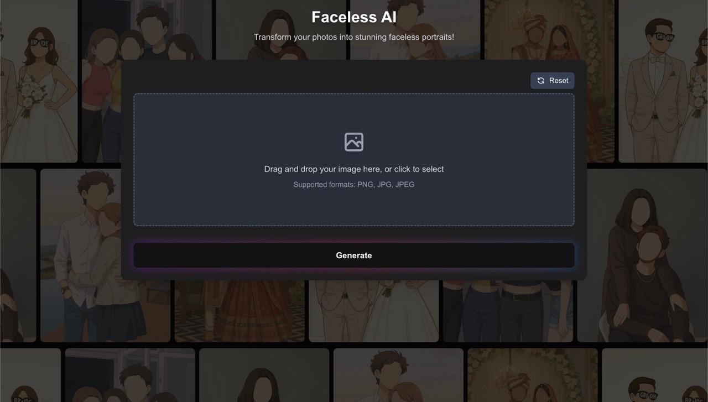Click the "Faceless AI" page heading
The image size is (708, 402).
coord(354,17)
